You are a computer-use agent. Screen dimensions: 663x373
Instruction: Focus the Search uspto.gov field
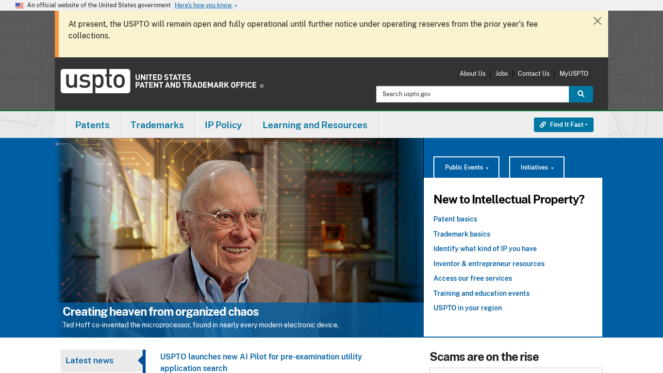[x=472, y=94]
